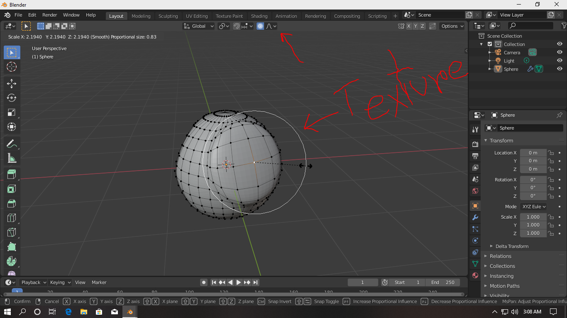The height and width of the screenshot is (318, 567).
Task: Choose the Annotate tool
Action: (12, 144)
